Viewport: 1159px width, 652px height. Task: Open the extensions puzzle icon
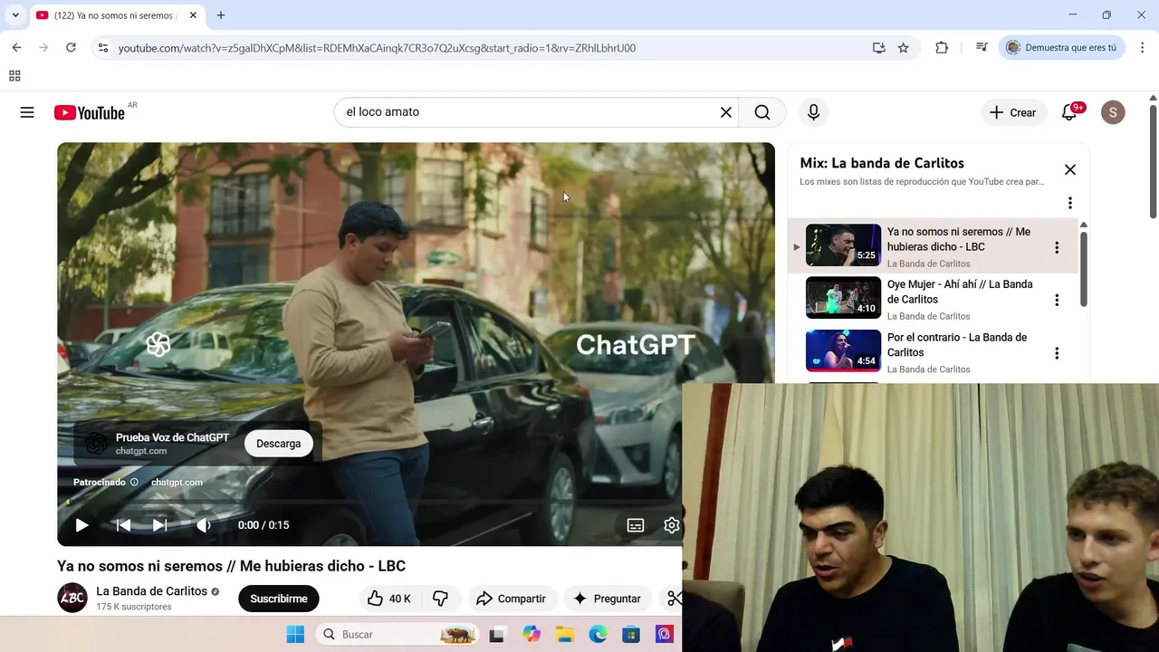(942, 47)
